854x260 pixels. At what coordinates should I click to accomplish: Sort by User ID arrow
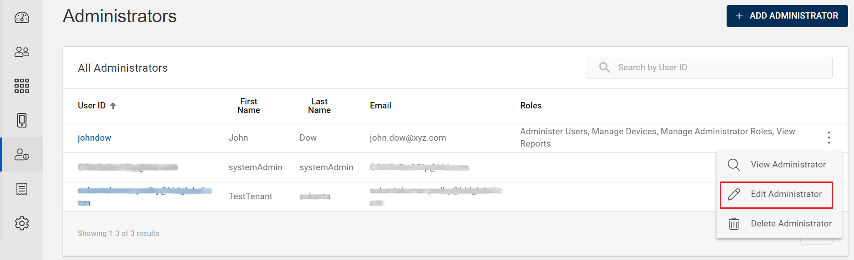coord(113,106)
